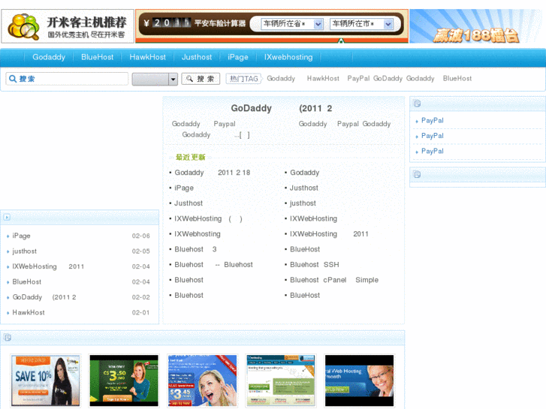546x409 pixels.
Task: Open the Bluehost 3 update item
Action: [195, 249]
